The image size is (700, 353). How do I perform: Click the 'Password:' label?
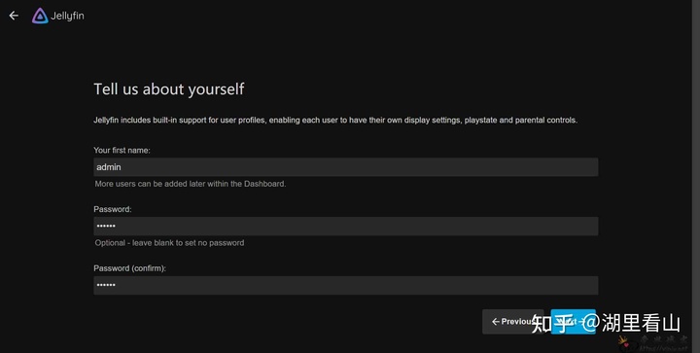coord(113,209)
